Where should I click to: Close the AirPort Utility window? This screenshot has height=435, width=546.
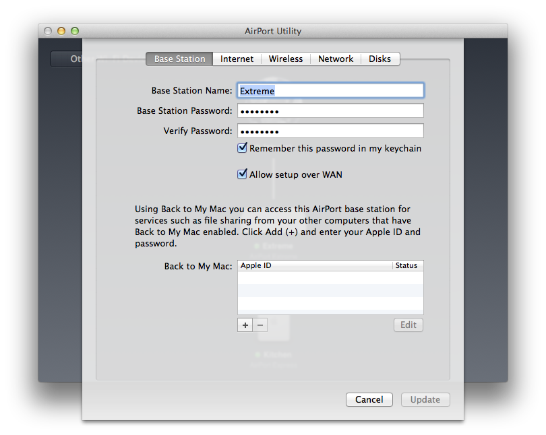point(48,31)
